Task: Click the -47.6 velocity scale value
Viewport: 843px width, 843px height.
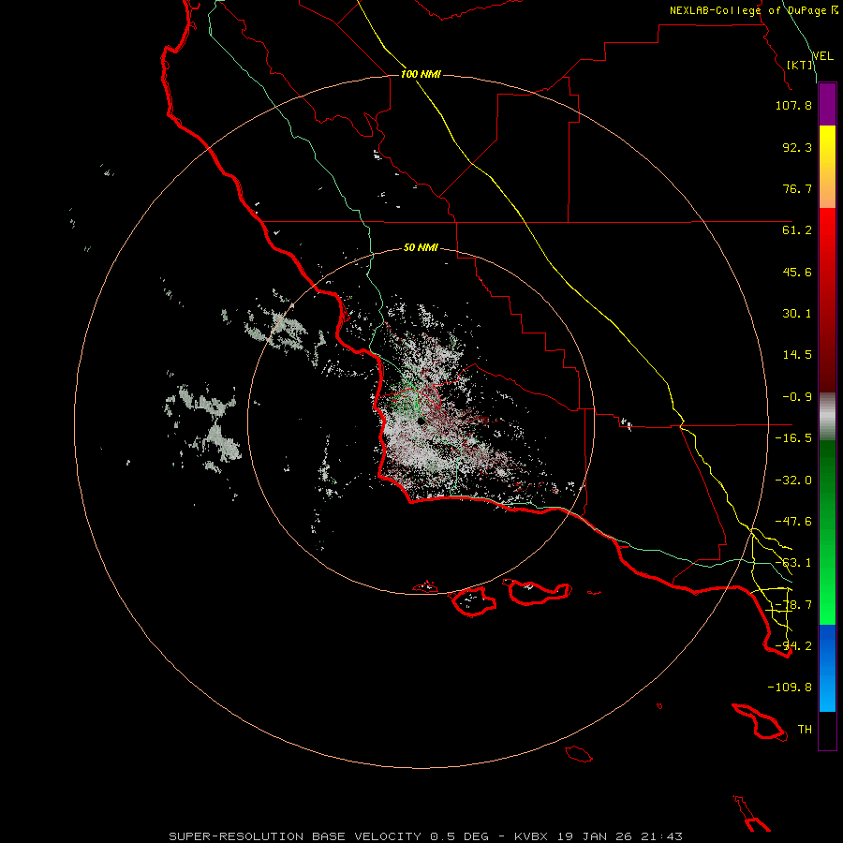Action: (x=793, y=522)
